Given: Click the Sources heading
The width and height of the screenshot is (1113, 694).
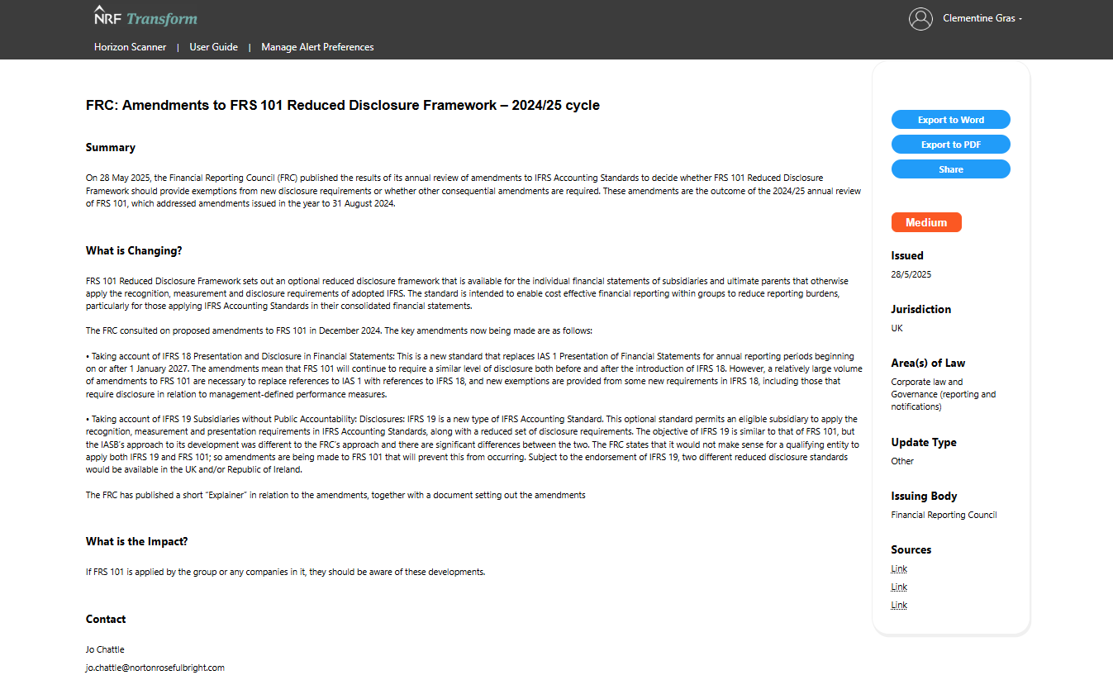Looking at the screenshot, I should coord(911,549).
